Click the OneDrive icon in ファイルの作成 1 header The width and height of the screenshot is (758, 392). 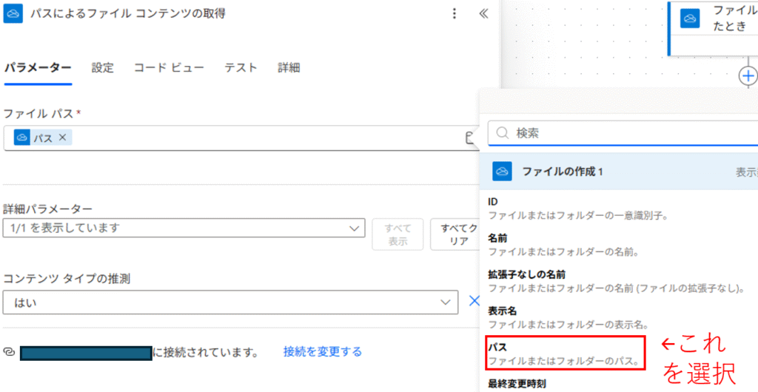coord(503,172)
